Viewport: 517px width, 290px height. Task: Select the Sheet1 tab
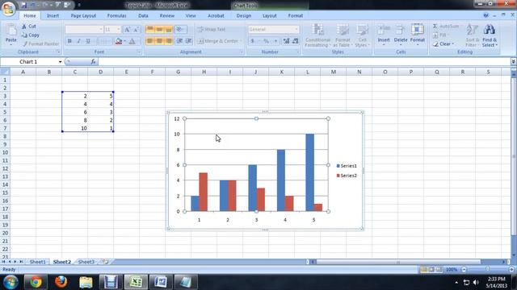tap(38, 262)
